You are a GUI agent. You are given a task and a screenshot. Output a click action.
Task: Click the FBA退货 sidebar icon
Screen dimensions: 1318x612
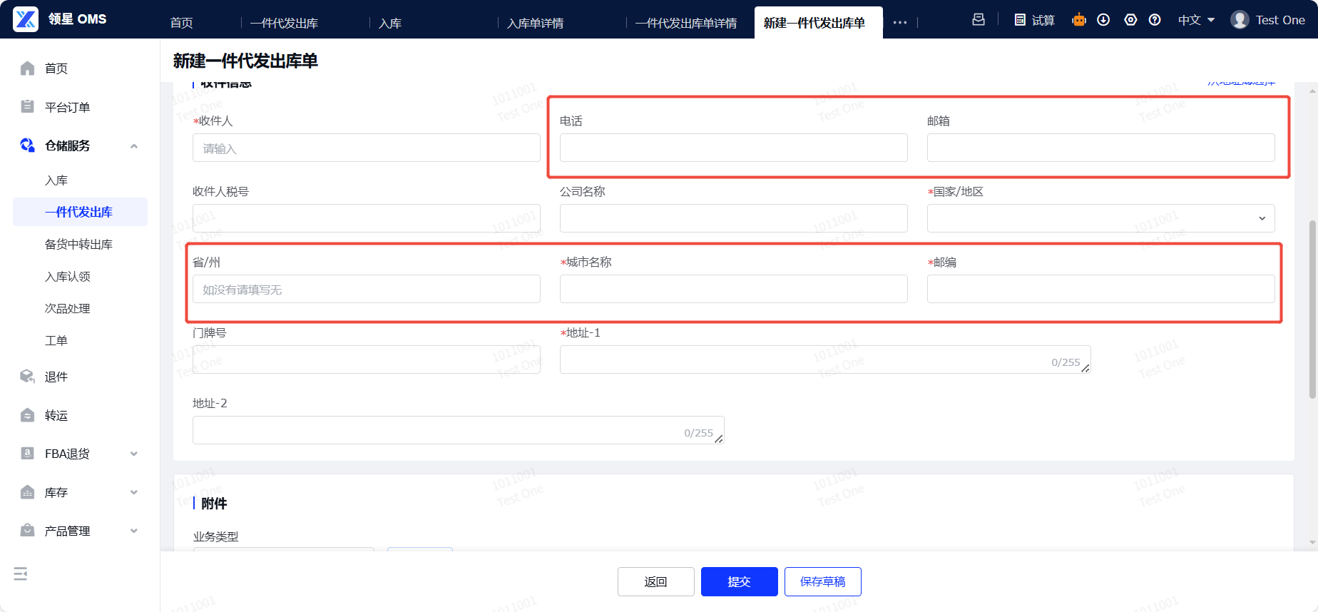click(27, 454)
